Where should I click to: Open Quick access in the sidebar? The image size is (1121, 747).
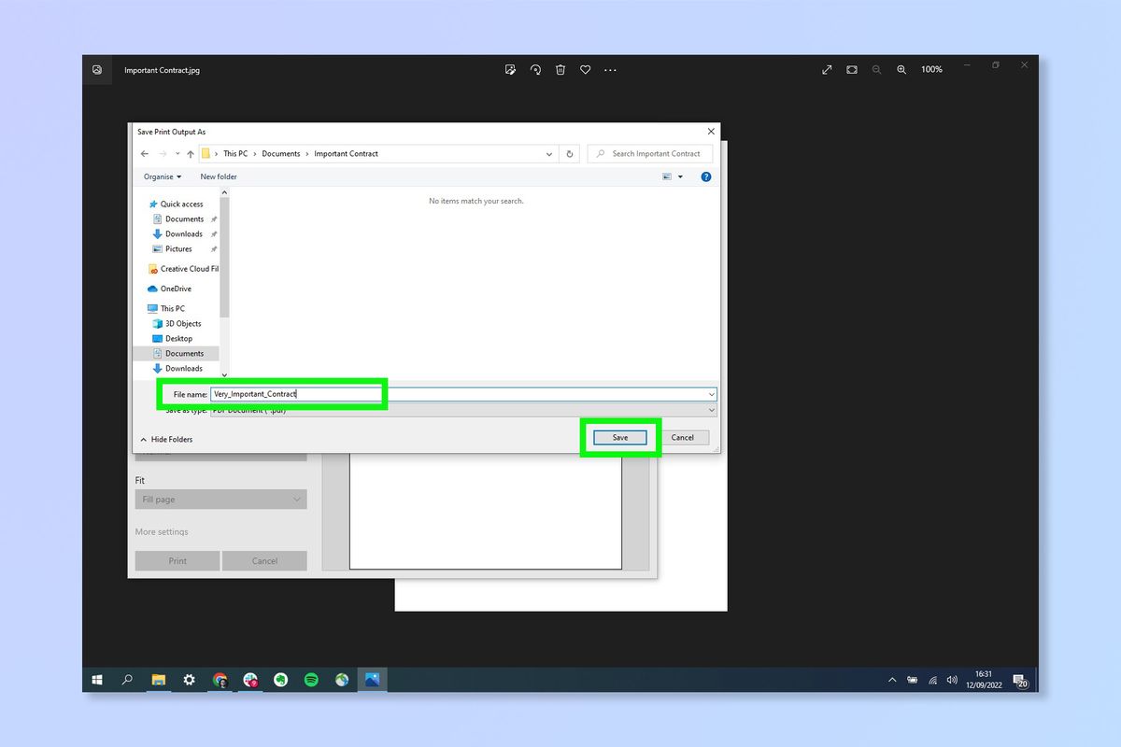(180, 204)
